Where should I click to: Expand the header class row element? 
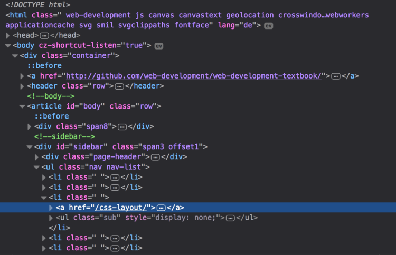[x=22, y=86]
